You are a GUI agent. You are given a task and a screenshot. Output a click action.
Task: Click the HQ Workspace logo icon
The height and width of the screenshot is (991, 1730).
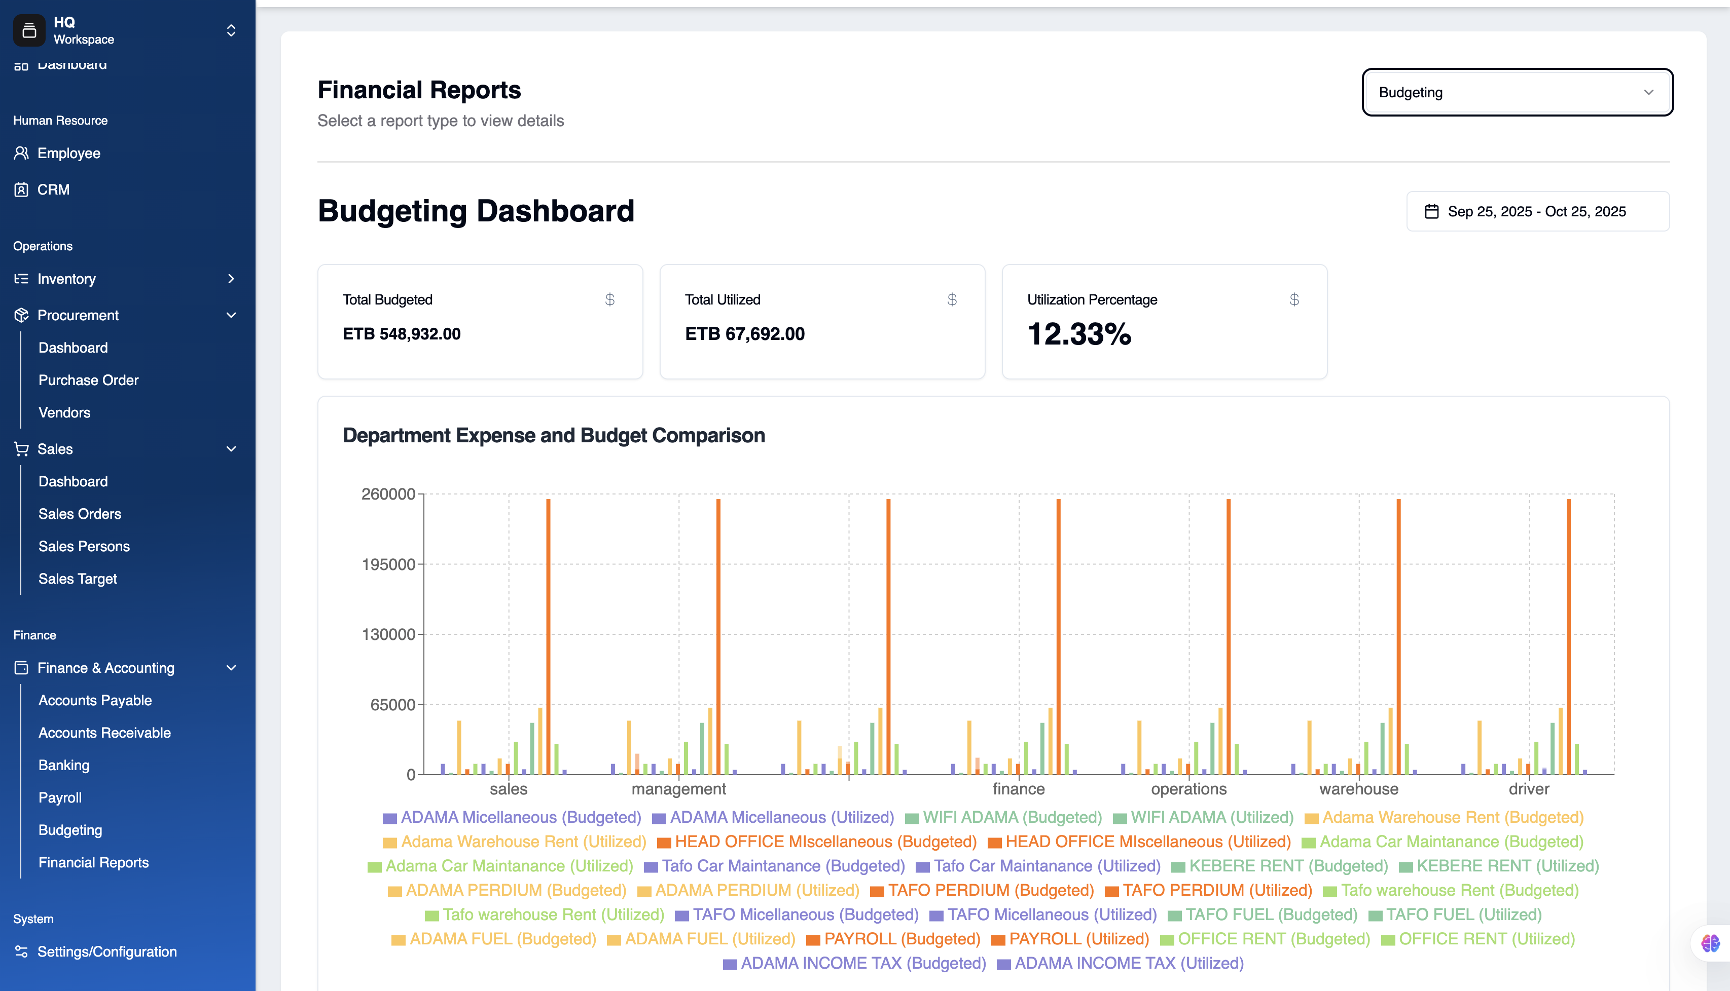click(x=28, y=30)
